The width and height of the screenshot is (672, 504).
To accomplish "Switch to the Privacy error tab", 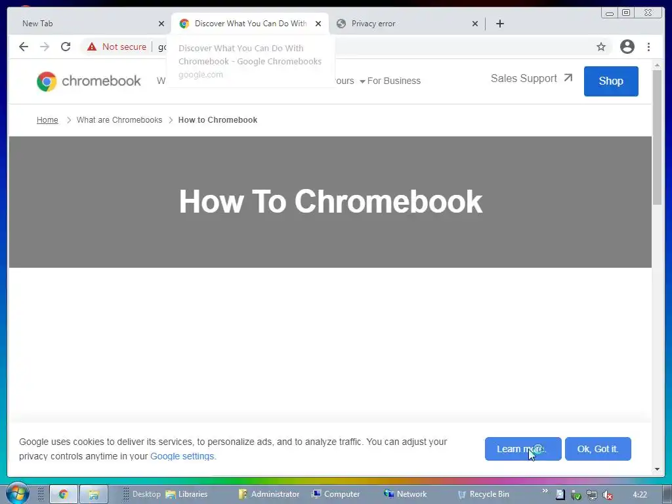I will coord(406,24).
